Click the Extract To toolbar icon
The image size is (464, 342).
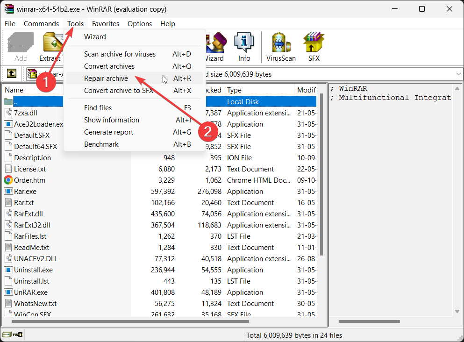click(x=51, y=47)
